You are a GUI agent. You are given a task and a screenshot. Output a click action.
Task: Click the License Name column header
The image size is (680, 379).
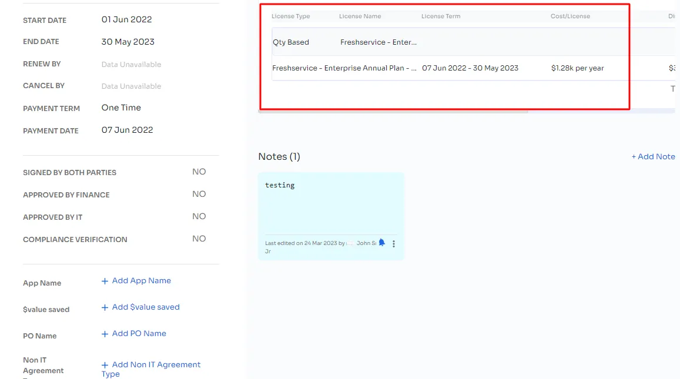(360, 16)
